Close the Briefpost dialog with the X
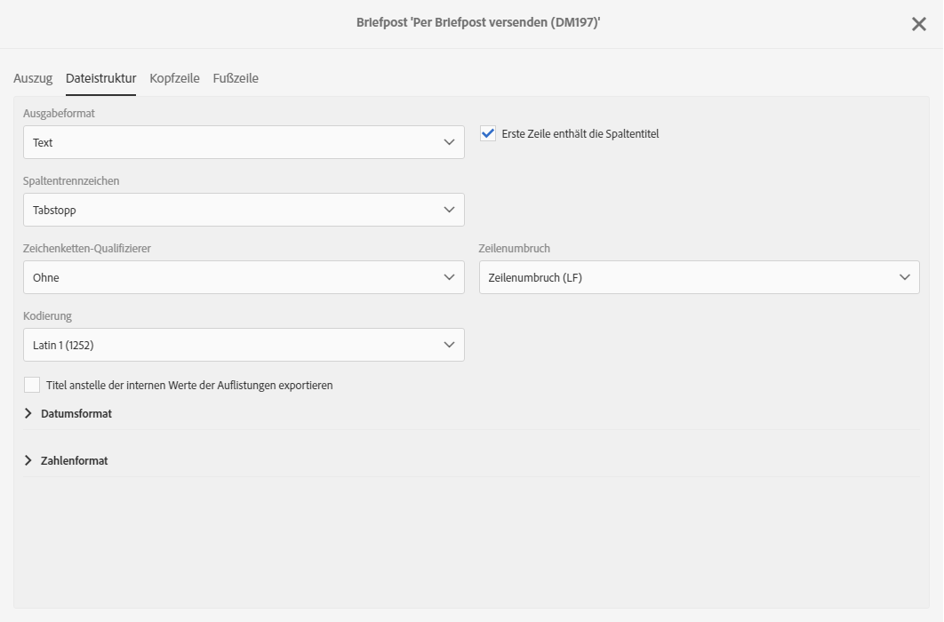The width and height of the screenshot is (944, 622). [x=918, y=24]
